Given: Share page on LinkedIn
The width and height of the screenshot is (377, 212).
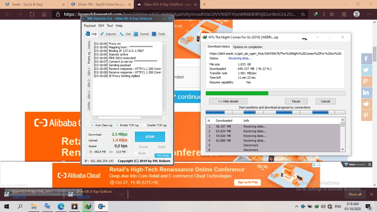Looking at the screenshot, I should point(367,92).
